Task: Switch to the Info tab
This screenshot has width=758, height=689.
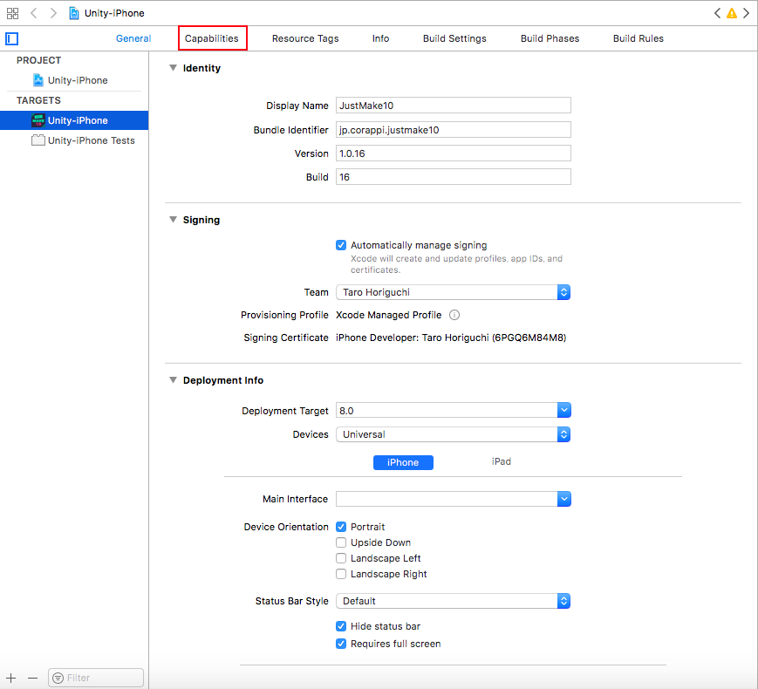Action: coord(380,38)
